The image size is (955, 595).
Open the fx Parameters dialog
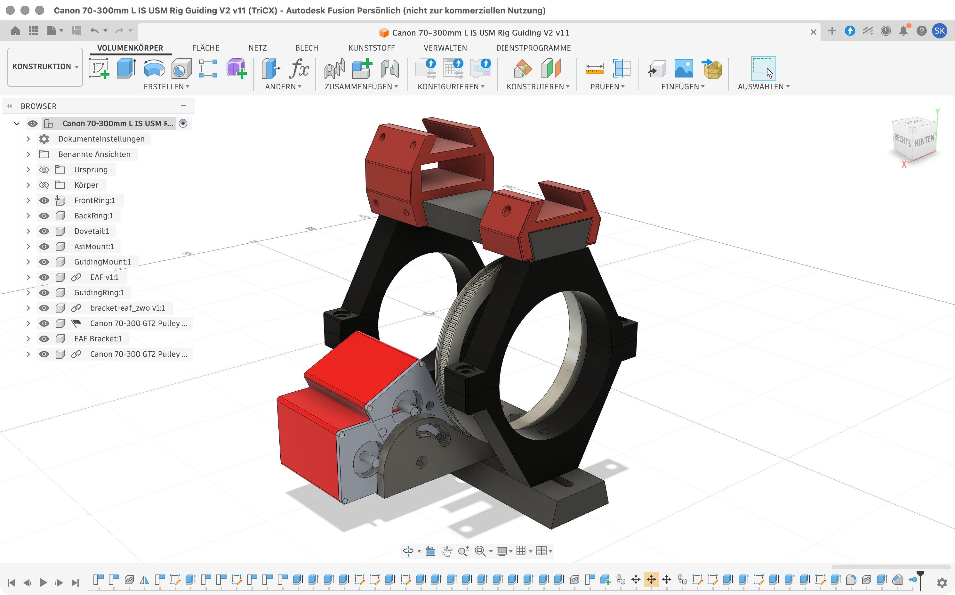[x=299, y=68]
